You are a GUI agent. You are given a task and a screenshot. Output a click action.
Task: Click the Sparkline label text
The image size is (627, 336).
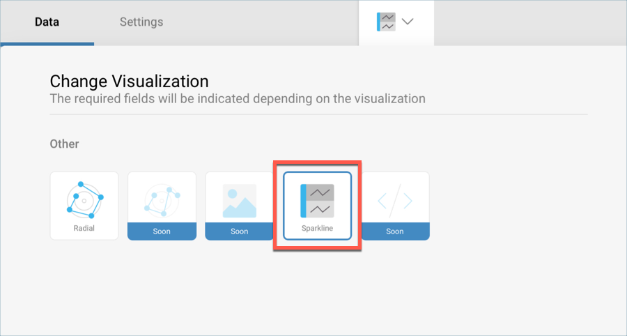317,229
